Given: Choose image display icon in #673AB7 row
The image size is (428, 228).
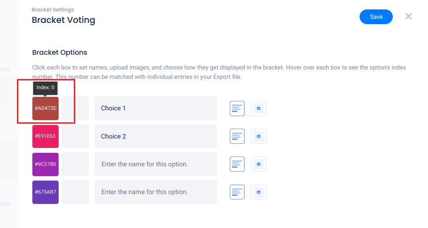Looking at the screenshot, I should click(x=258, y=192).
